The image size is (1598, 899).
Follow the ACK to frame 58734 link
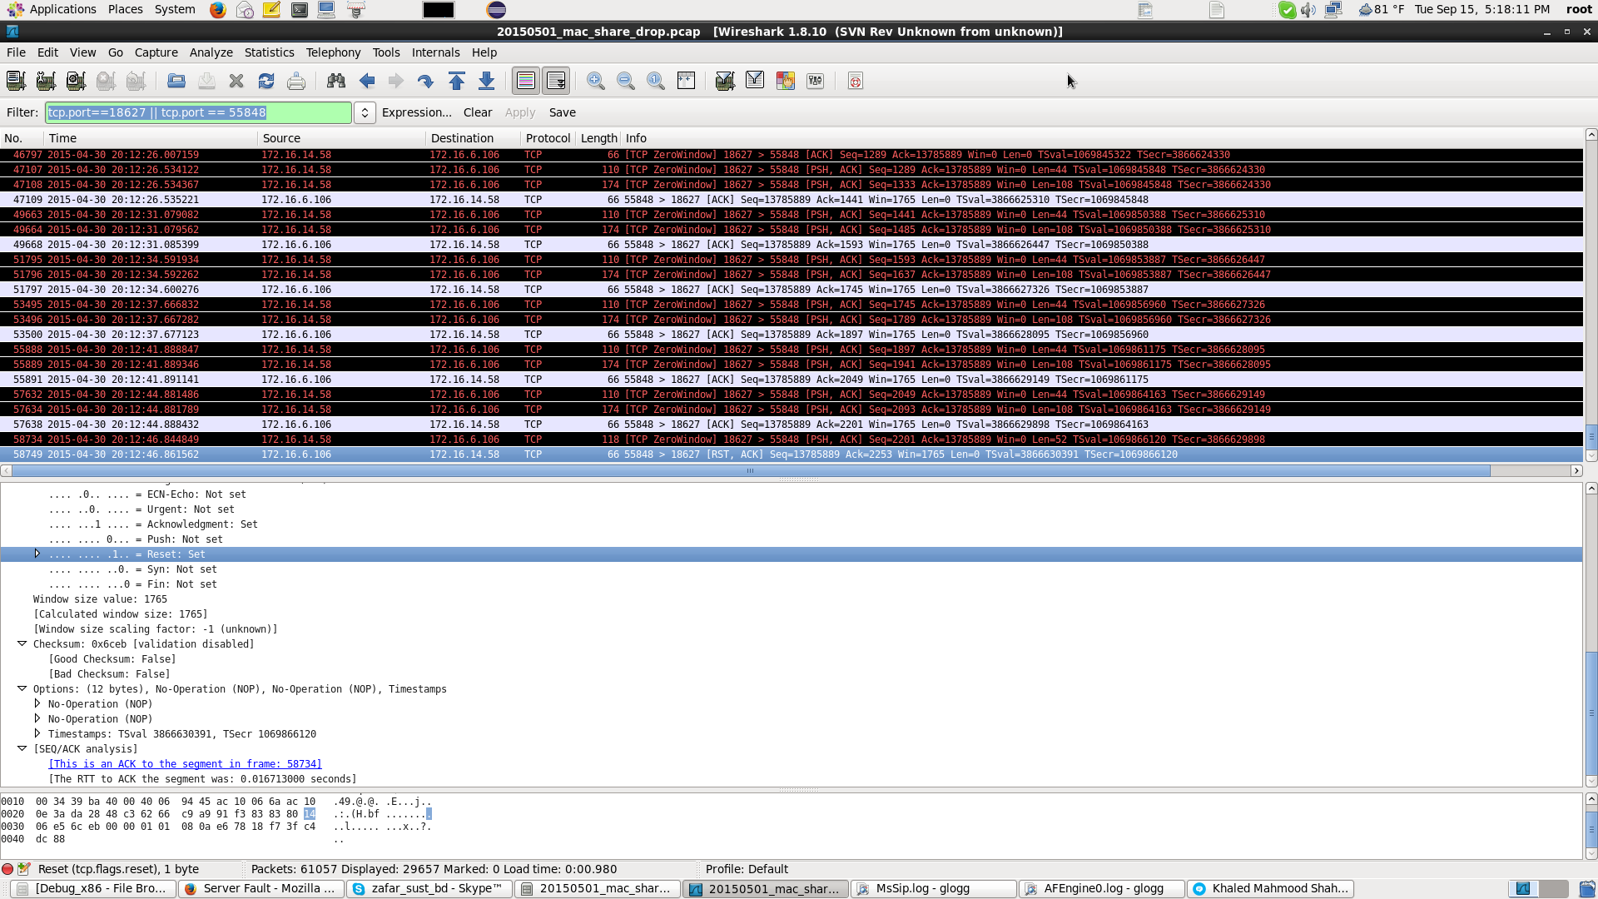(185, 764)
